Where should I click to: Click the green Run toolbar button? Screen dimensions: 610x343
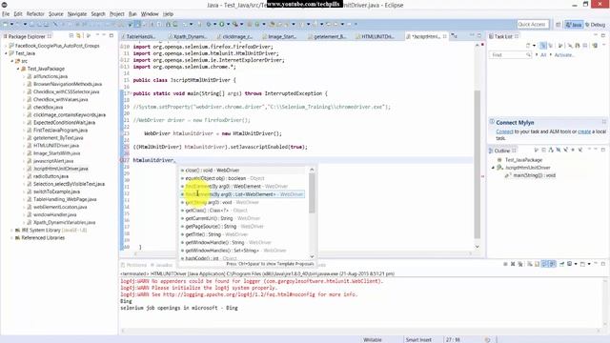[x=222, y=24]
